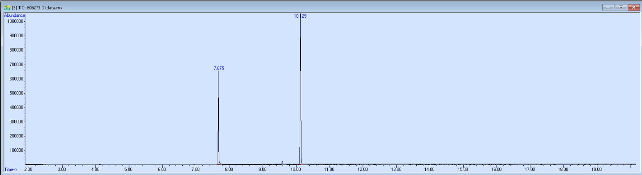Click the 3.00 time axis label
The width and height of the screenshot is (642, 175).
point(62,169)
